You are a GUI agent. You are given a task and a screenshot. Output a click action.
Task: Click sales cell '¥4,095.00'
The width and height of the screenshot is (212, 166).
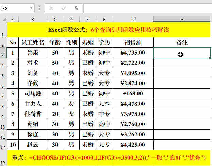[133, 73]
